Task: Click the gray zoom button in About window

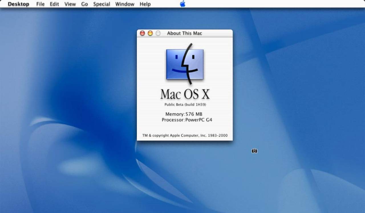Action: 158,33
